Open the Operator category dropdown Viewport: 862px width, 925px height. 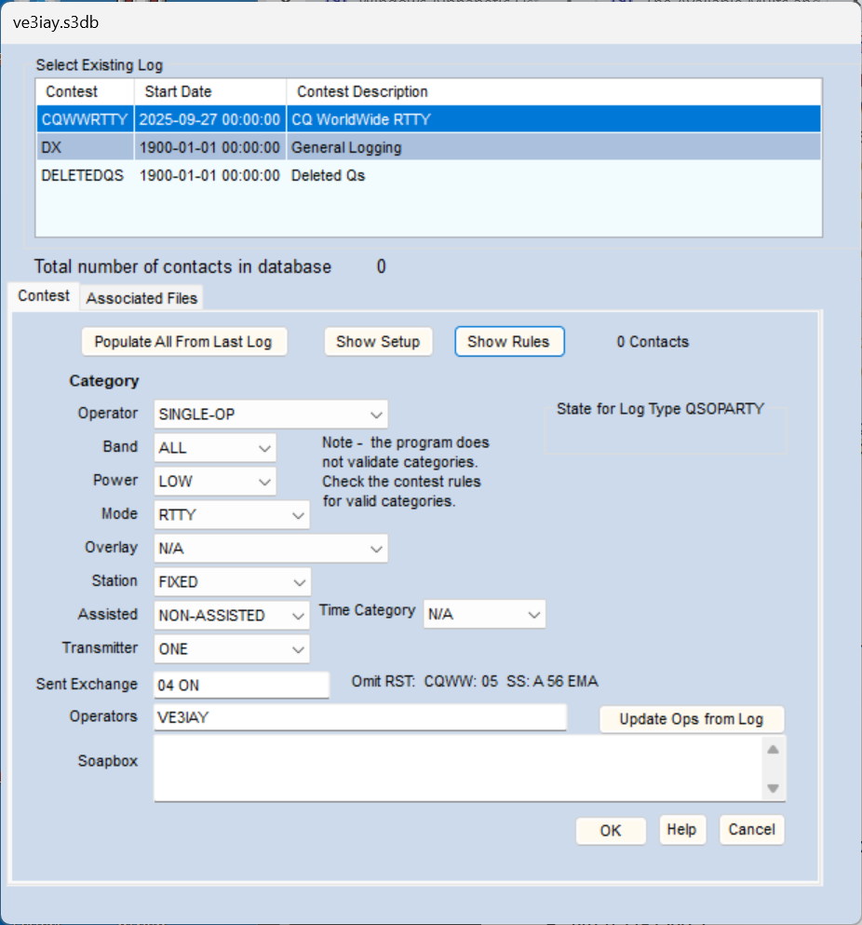pyautogui.click(x=270, y=415)
